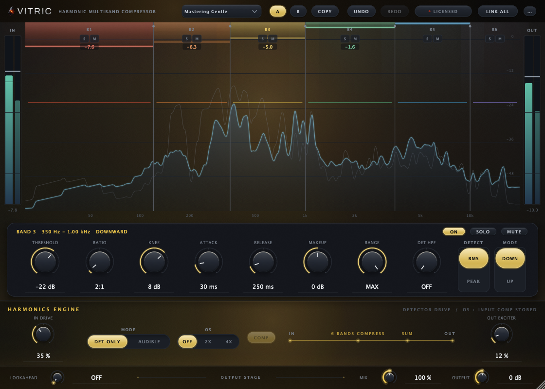Viewport: 545px width, 389px height.
Task: Click the COPY button
Action: coord(325,12)
